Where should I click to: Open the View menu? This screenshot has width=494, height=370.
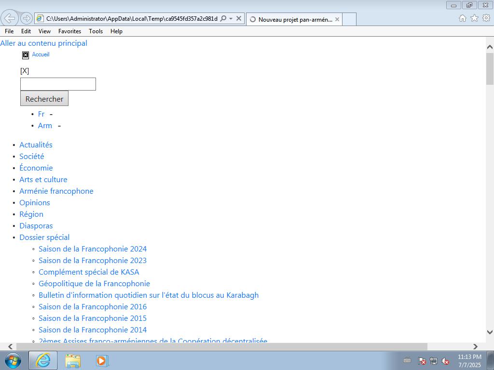click(x=44, y=31)
